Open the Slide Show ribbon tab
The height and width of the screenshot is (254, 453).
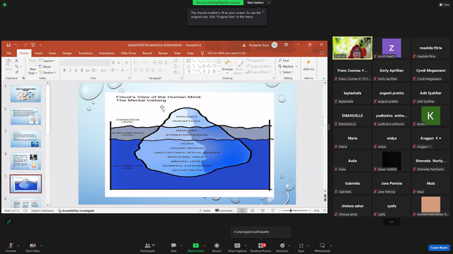tap(128, 54)
